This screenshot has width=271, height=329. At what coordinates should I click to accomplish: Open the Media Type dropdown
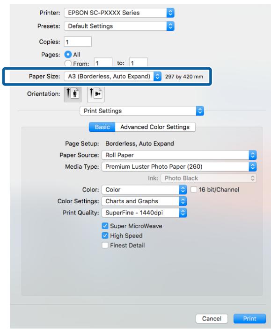click(179, 166)
